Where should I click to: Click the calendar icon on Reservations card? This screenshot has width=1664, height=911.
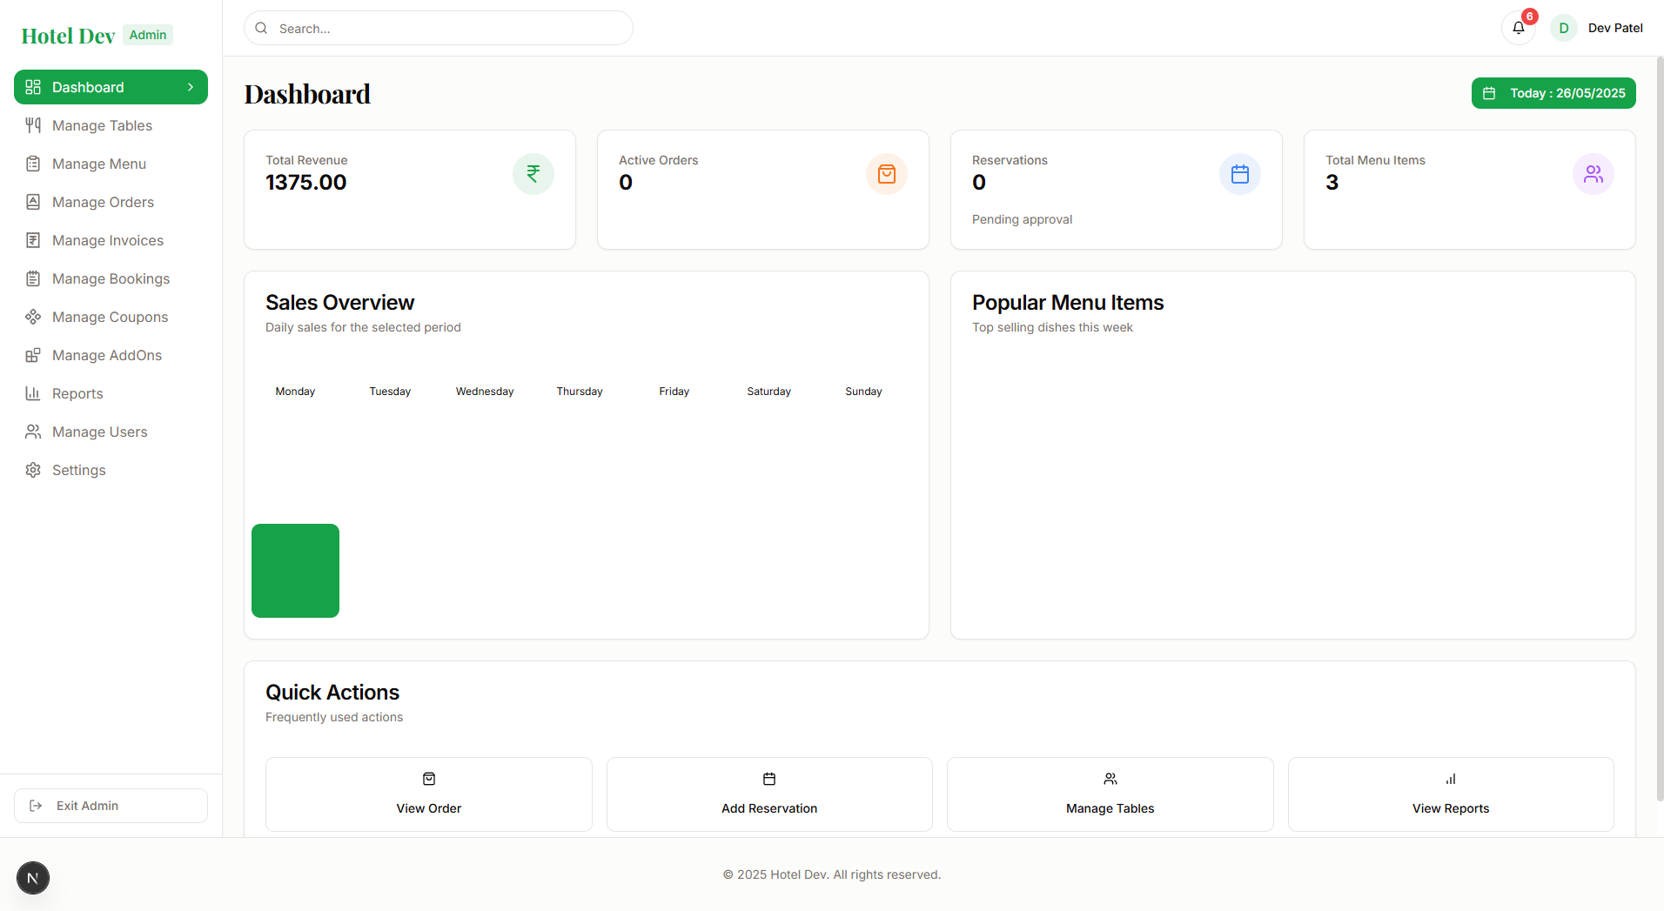pos(1239,174)
